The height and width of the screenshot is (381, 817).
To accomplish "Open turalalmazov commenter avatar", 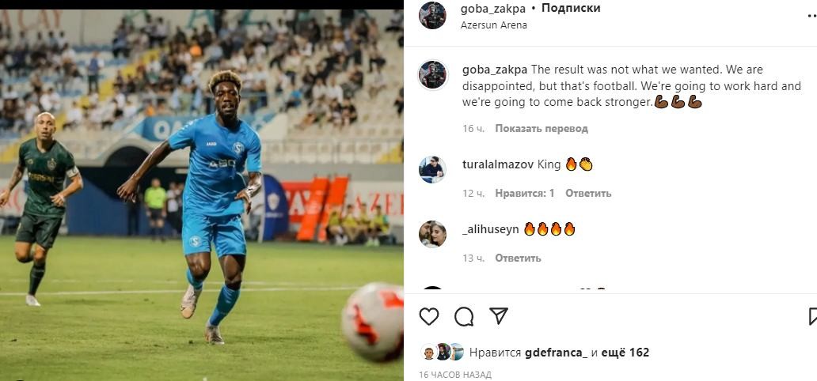I will (x=432, y=170).
